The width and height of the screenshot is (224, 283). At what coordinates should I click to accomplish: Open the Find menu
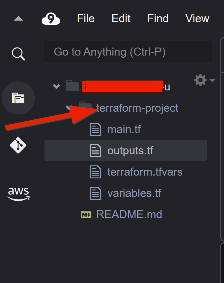point(158,19)
